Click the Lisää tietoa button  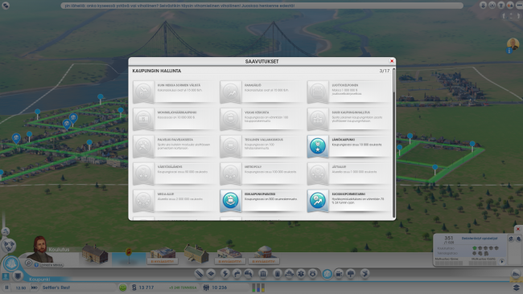(51, 265)
